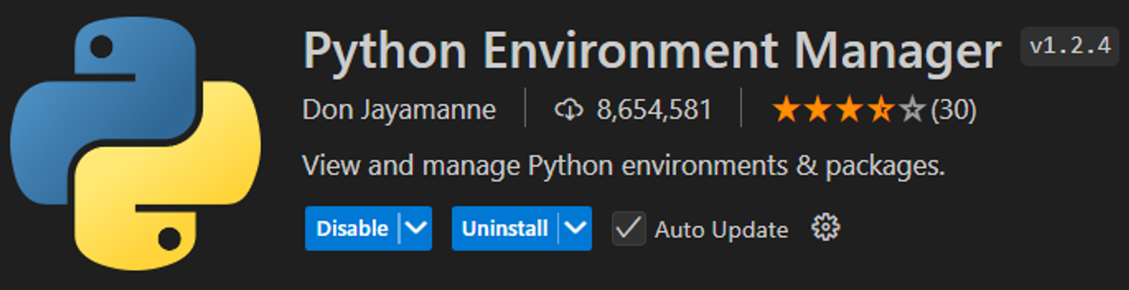This screenshot has height=290, width=1129.
Task: Click the Uninstall button
Action: 505,228
